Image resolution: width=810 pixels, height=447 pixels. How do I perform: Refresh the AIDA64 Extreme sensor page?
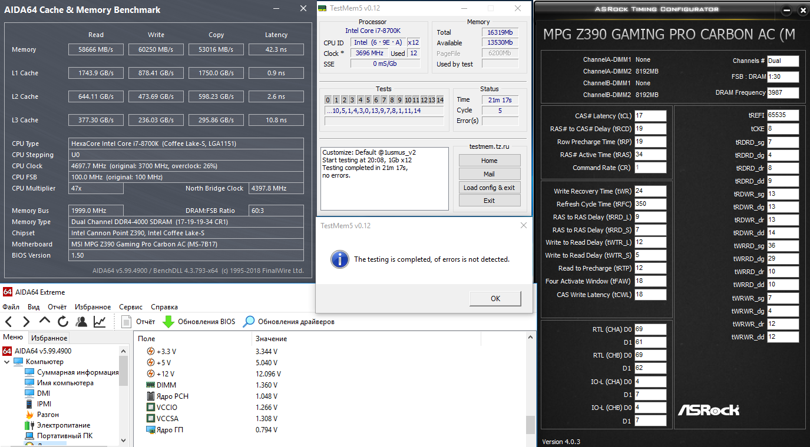[63, 322]
